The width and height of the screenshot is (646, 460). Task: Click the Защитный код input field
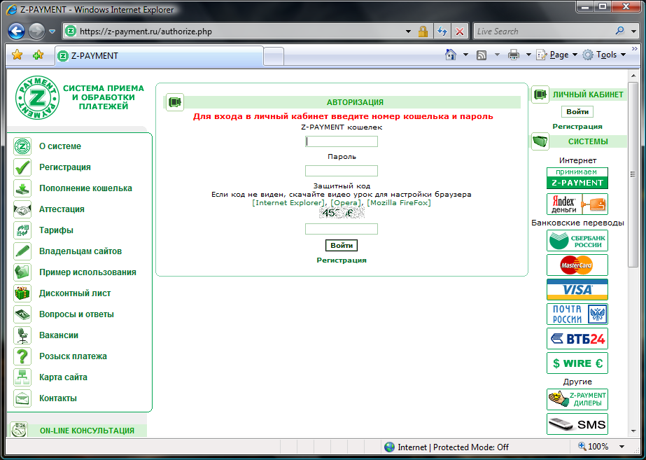pos(341,229)
